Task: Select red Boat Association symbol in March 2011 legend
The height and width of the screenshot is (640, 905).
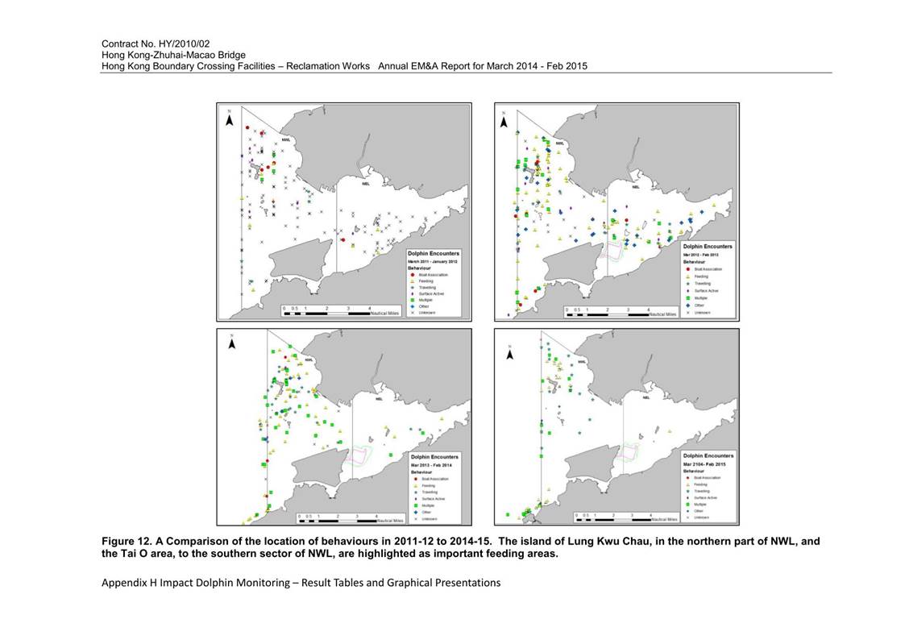Action: coord(412,275)
